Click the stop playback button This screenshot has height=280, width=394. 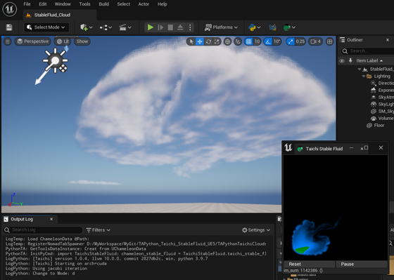(170, 27)
